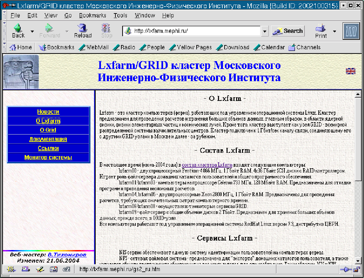The width and height of the screenshot is (364, 278).
Task: Click the status bar URL text
Action: (x=120, y=269)
